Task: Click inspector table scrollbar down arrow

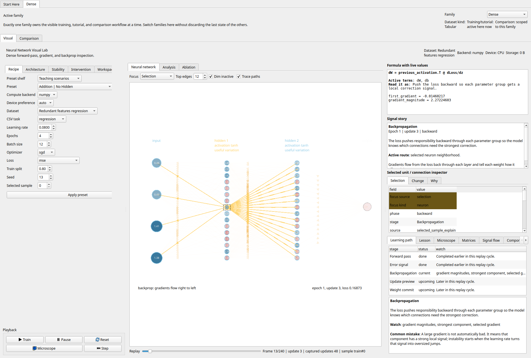Action: point(524,230)
